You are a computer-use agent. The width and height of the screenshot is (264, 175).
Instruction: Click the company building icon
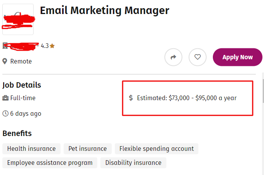[x=5, y=46]
